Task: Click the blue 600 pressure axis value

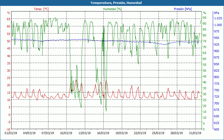Action: [216, 129]
